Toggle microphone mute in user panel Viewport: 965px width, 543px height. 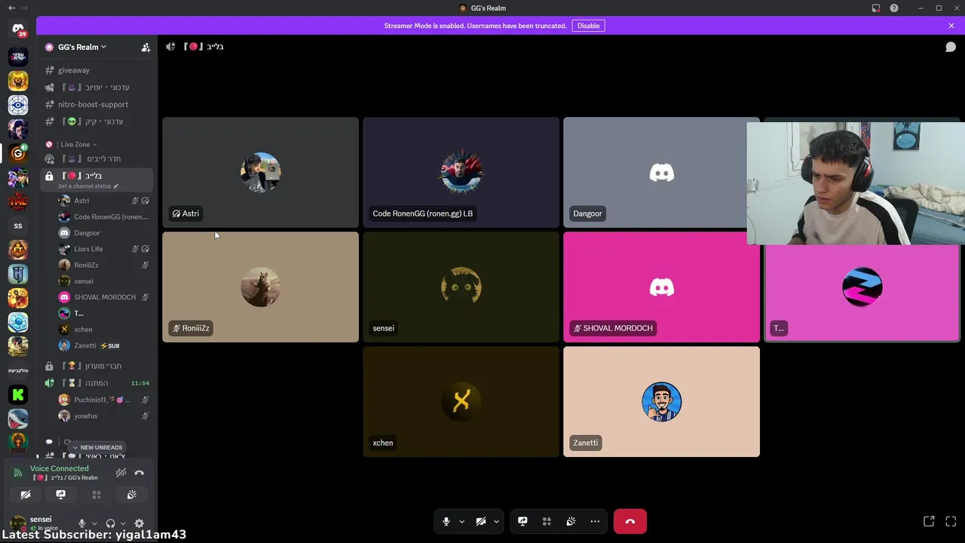click(81, 523)
